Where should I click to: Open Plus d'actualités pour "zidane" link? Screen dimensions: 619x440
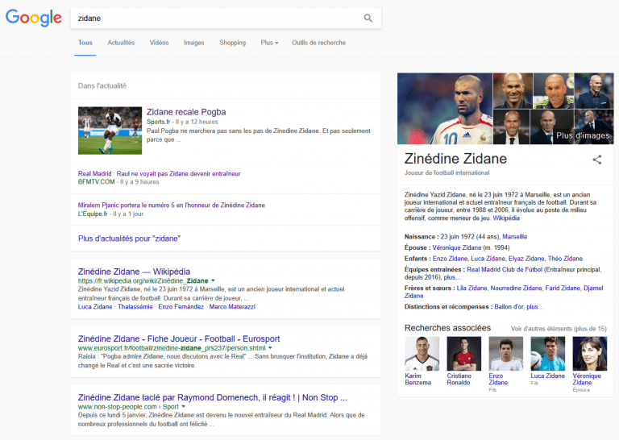coord(129,239)
